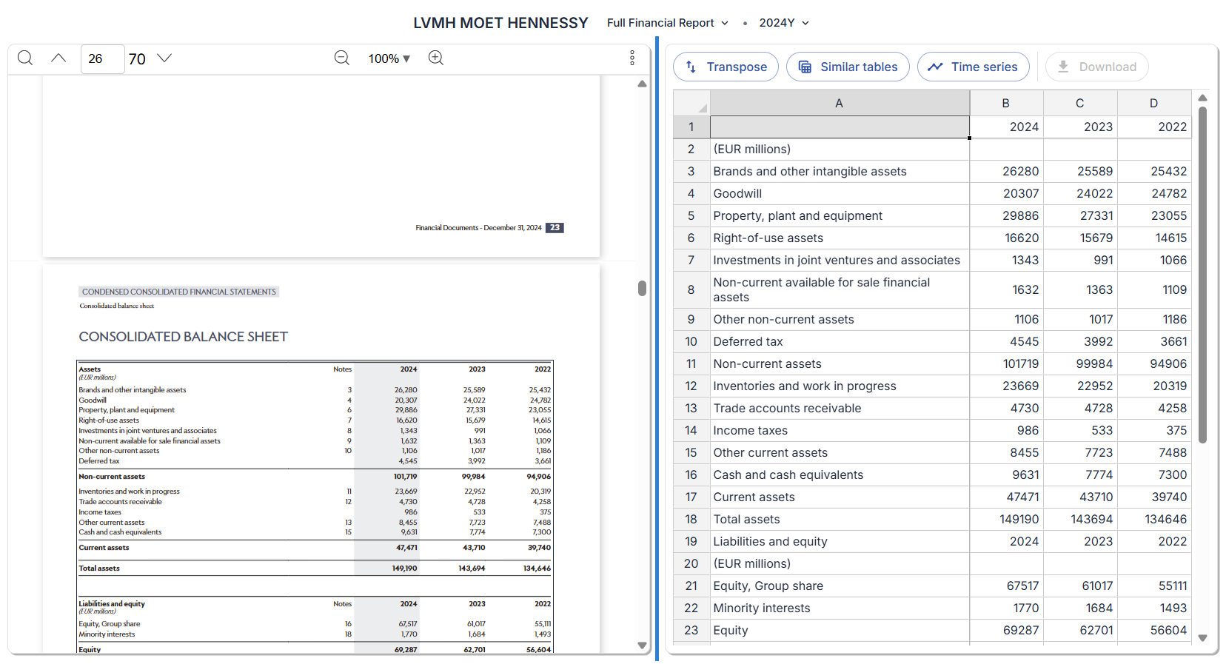Click 'CONDENSED CONSOLIDATED FINANCIAL STATEMENTS' label in PDF
Image resolution: width=1226 pixels, height=664 pixels.
[179, 292]
